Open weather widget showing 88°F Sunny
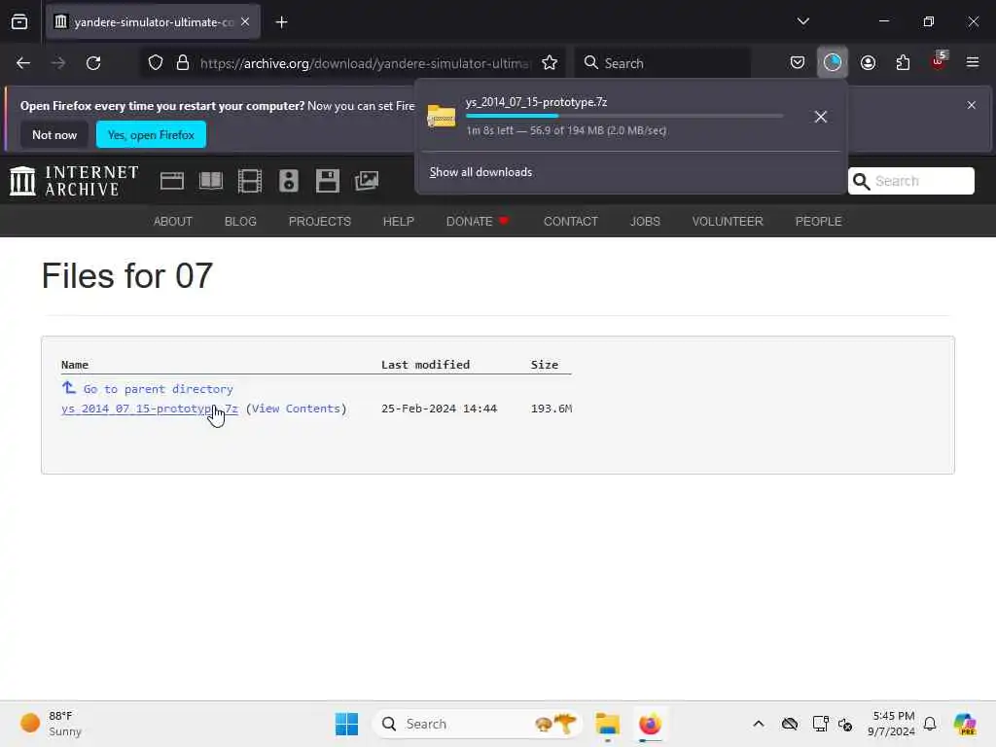This screenshot has width=996, height=747. pos(51,724)
